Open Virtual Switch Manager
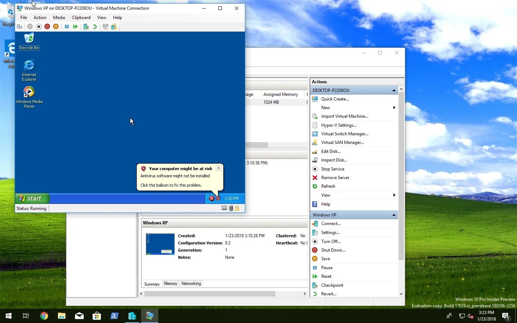The width and height of the screenshot is (517, 323). coord(345,134)
